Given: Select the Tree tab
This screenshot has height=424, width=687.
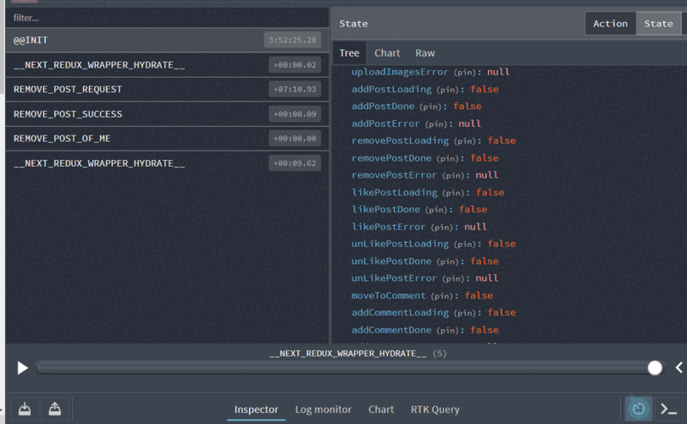Looking at the screenshot, I should 349,52.
